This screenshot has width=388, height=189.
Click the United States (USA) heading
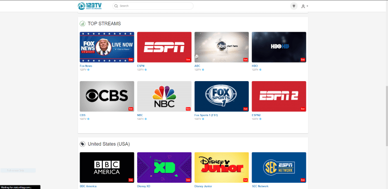click(x=109, y=144)
